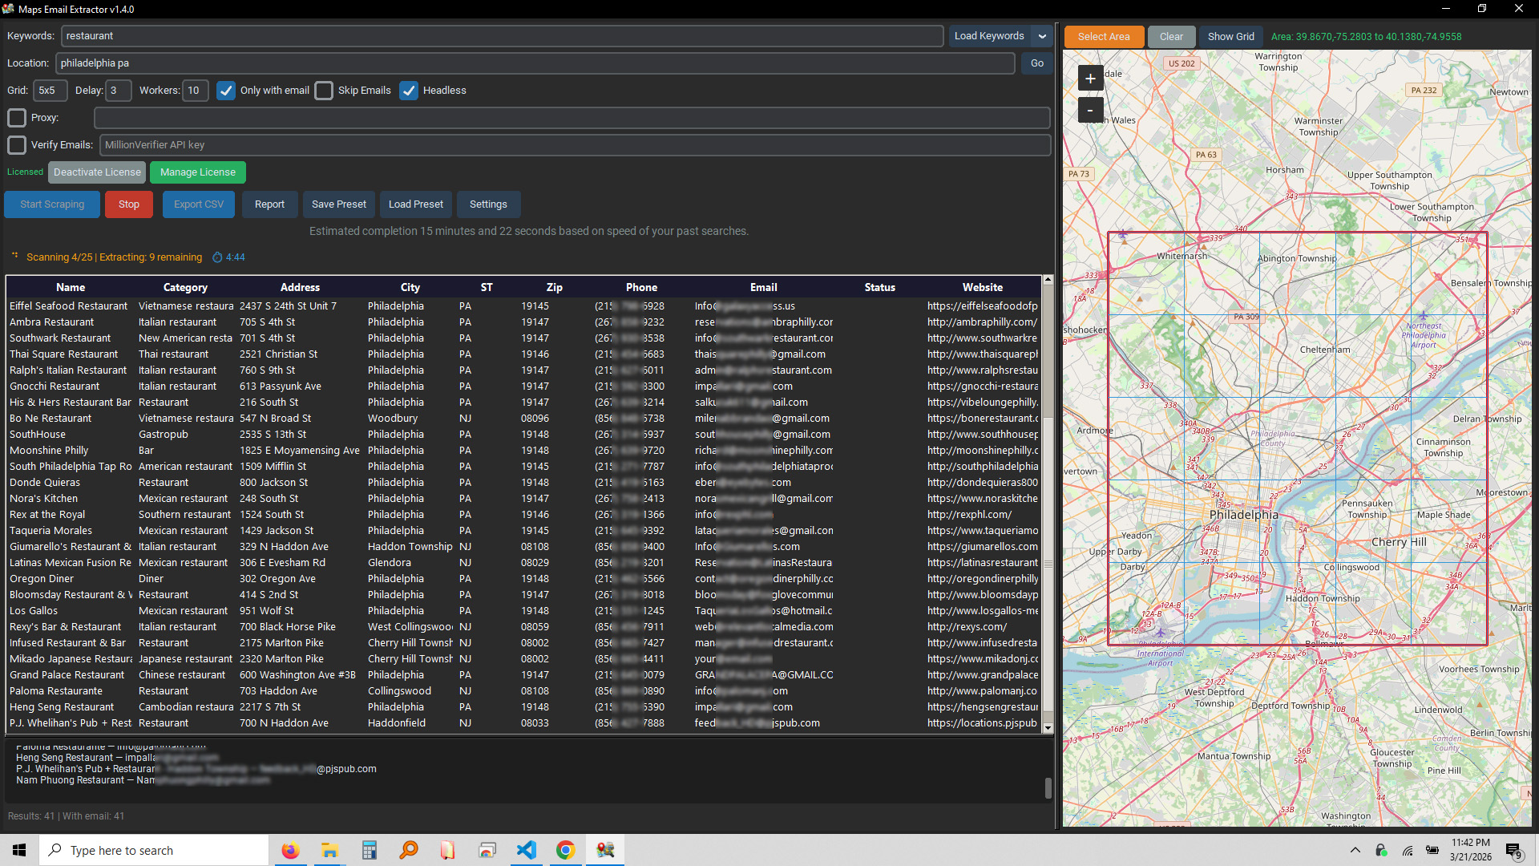Viewport: 1539px width, 866px height.
Task: Focus the Location input field
Action: click(x=535, y=63)
